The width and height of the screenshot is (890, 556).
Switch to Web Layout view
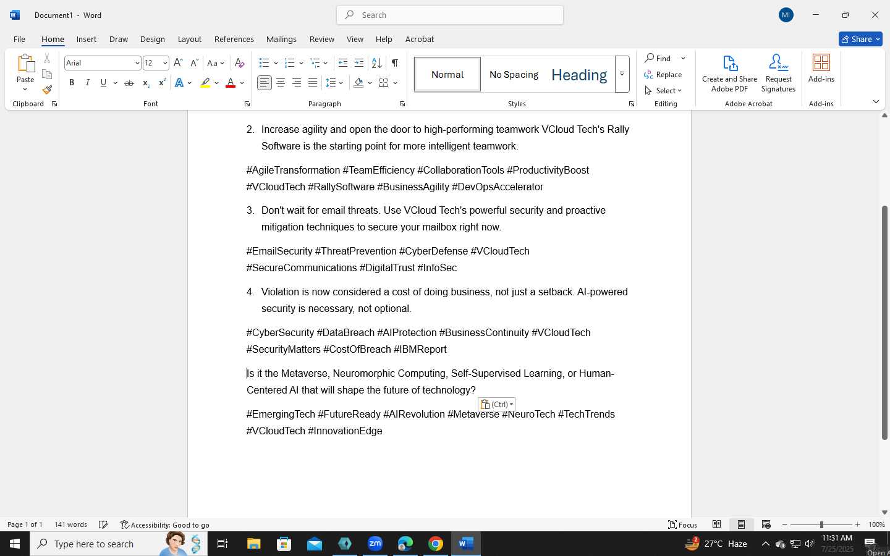[766, 524]
